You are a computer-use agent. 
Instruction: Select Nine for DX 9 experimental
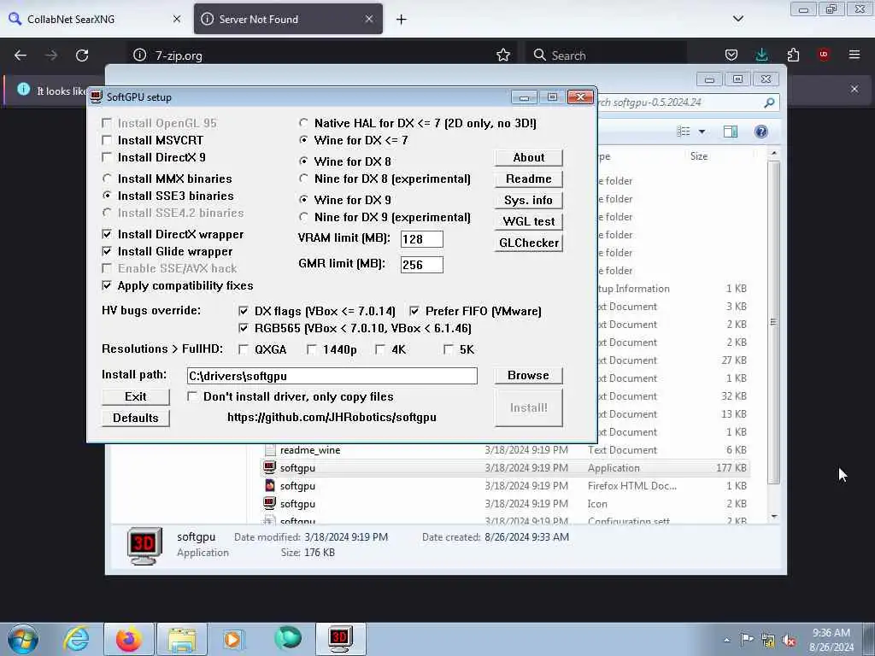pyautogui.click(x=303, y=217)
